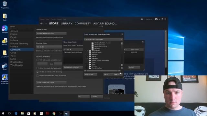Image resolution: width=207 pixels, height=116 pixels.
Task: Select Music in Settings sidebar
Action: [13, 59]
